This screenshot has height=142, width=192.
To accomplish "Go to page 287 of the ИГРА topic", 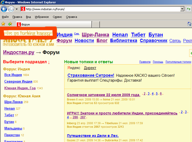I will coord(83,117).
